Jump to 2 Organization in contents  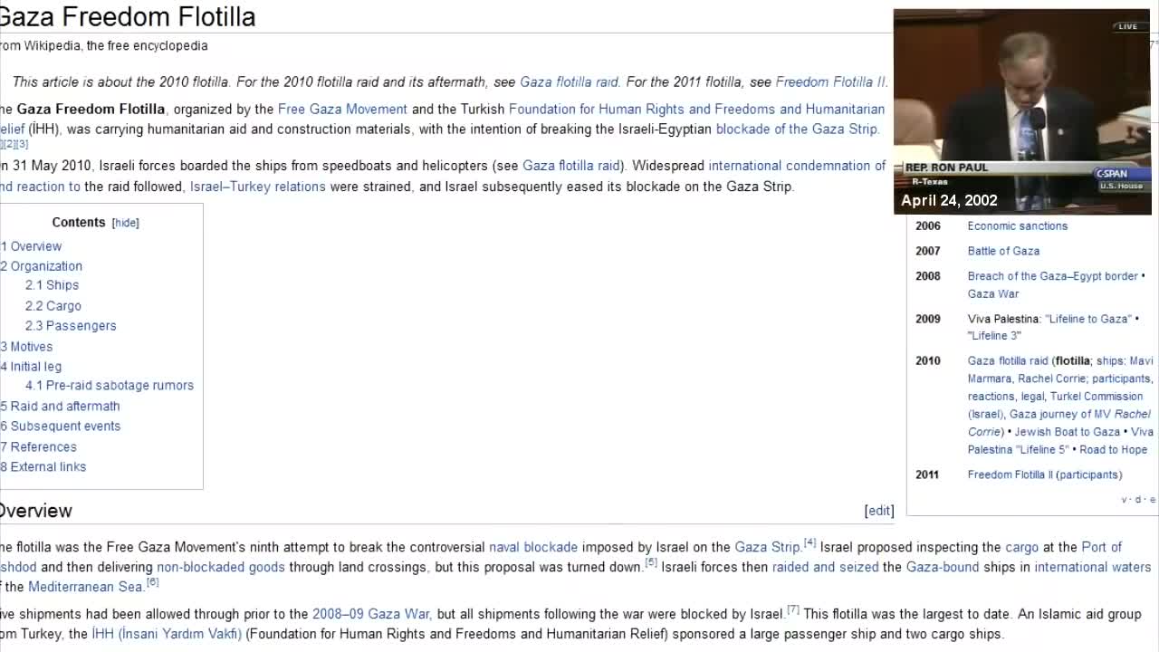(42, 266)
